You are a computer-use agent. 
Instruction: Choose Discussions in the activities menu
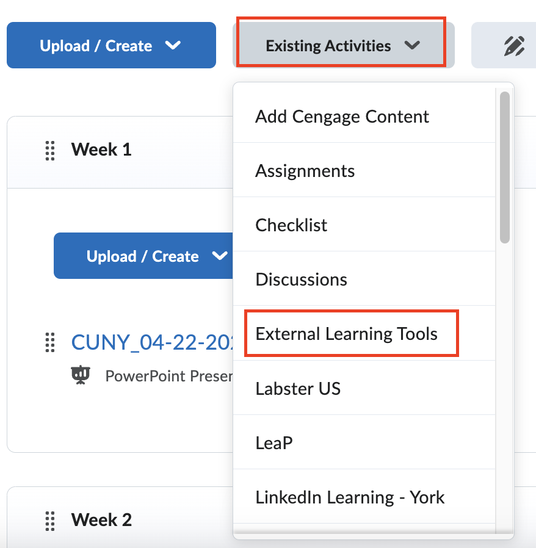pos(301,279)
